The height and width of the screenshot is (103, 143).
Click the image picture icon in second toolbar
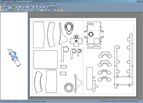click(45, 11)
